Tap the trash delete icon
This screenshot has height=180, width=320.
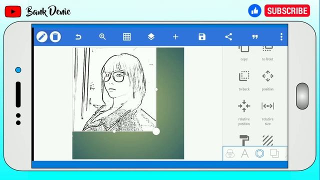tap(55, 37)
